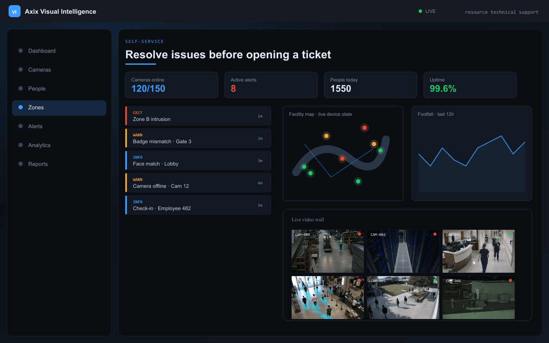The image size is (549, 343).
Task: Select the People today stat card
Action: (371, 85)
